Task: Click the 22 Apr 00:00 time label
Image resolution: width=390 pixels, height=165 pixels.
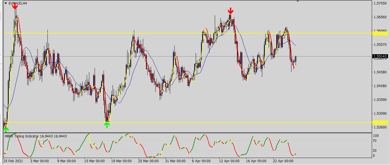Action: click(x=283, y=161)
